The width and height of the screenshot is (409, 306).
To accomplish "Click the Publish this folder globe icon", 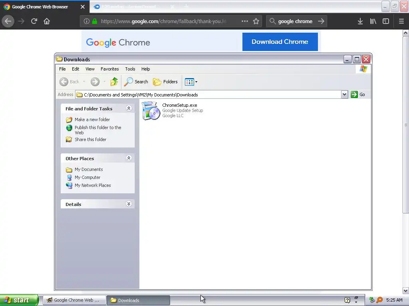I will 69,128.
